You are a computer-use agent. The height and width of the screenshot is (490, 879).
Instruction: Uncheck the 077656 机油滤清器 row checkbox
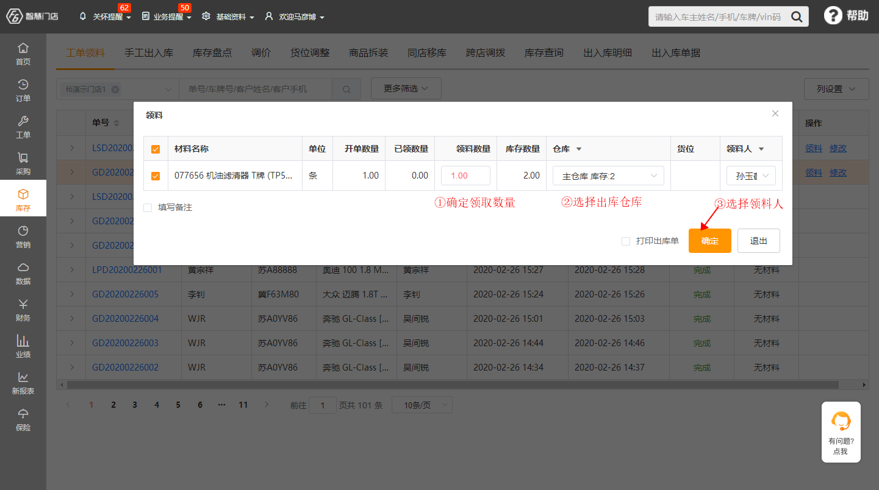click(156, 176)
